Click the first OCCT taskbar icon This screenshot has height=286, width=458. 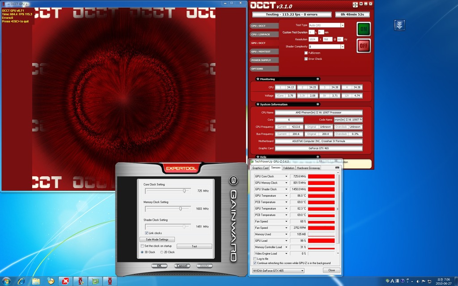[x=81, y=281]
